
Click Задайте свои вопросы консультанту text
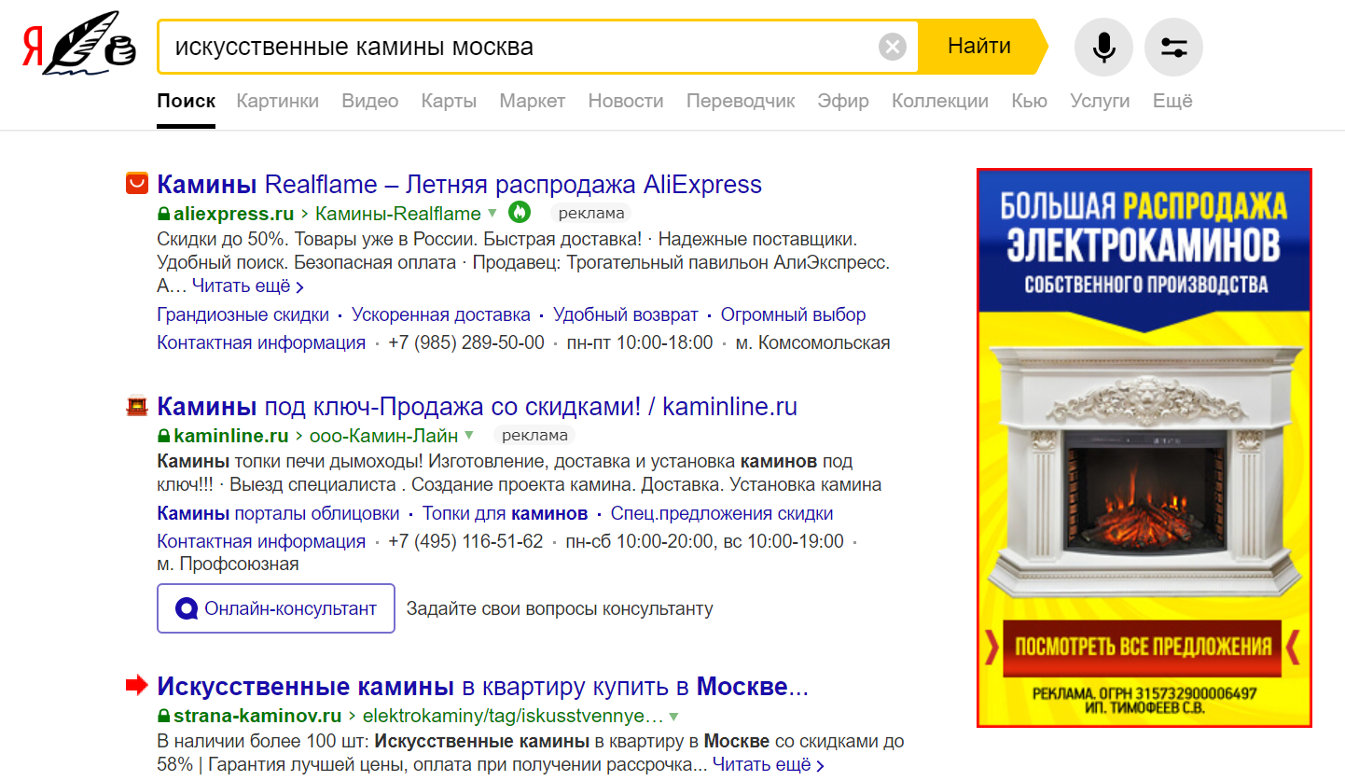point(560,608)
